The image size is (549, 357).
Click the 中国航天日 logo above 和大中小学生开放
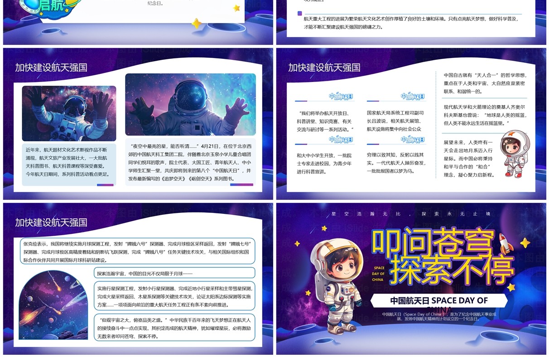point(341,140)
